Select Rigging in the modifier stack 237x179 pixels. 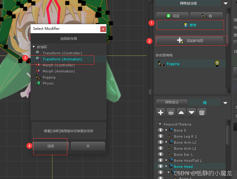click(190, 64)
